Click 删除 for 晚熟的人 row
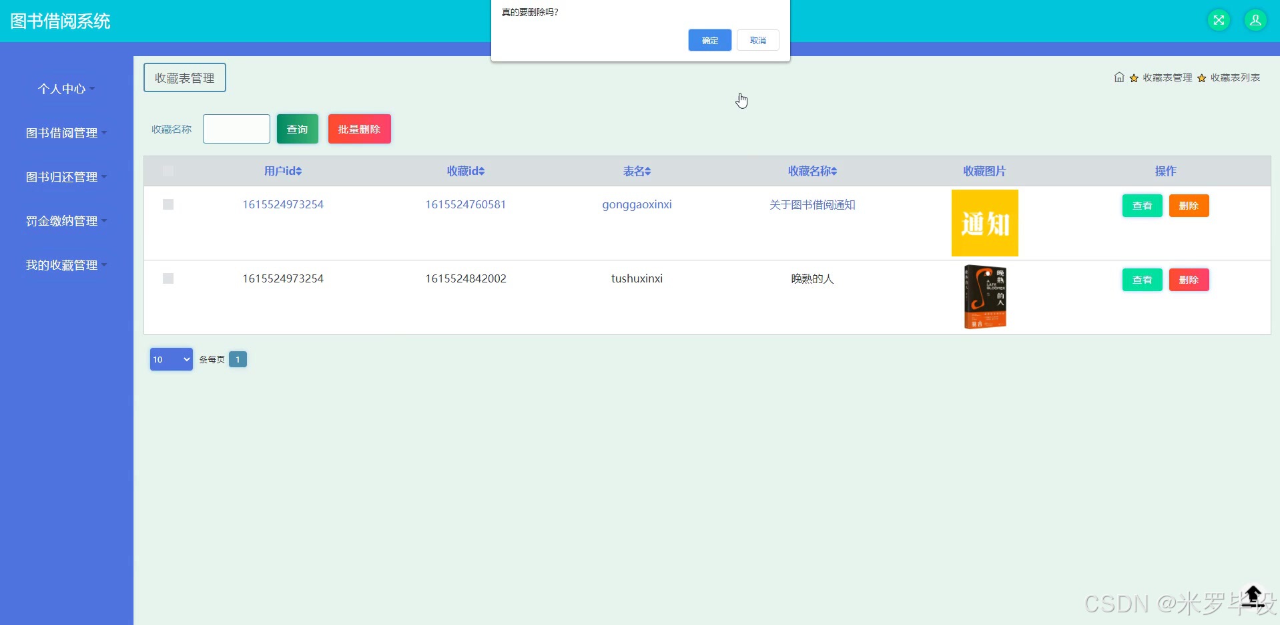The width and height of the screenshot is (1280, 625). 1189,280
